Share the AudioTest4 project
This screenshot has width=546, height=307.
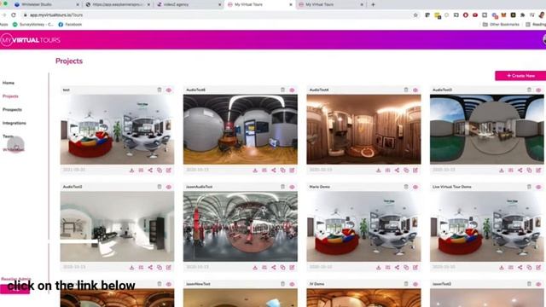pos(397,171)
